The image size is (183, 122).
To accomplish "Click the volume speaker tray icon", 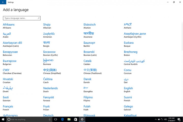I will (x=165, y=119).
